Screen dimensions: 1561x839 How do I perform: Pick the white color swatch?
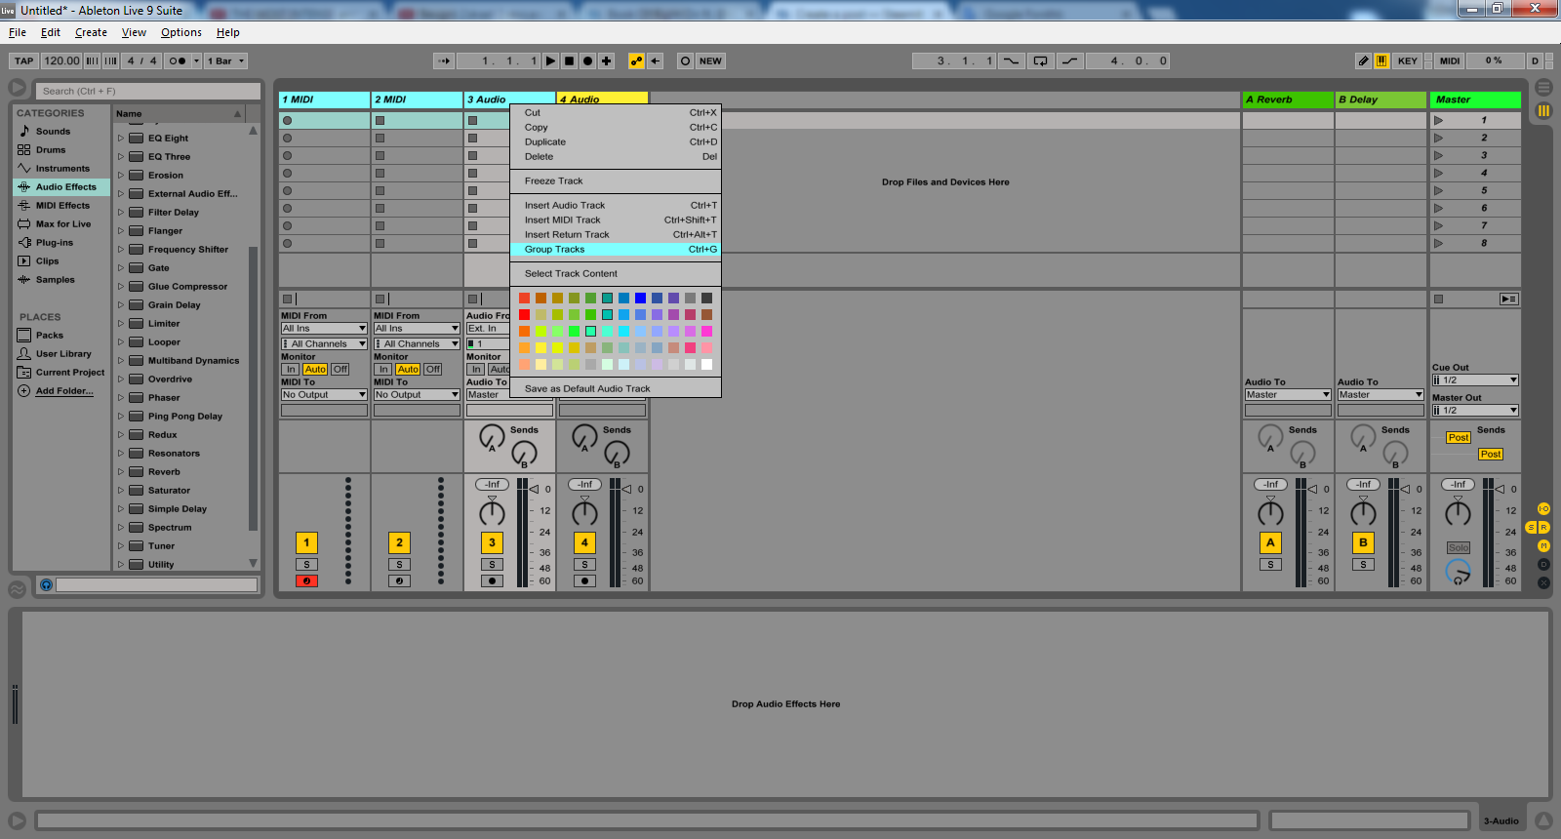coord(706,365)
